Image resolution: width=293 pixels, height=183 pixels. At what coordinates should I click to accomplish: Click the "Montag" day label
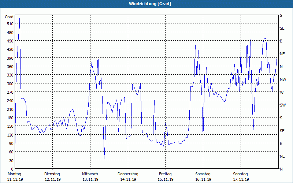(14, 174)
